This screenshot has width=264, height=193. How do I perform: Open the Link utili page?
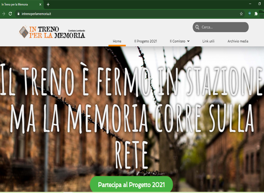[x=209, y=41]
